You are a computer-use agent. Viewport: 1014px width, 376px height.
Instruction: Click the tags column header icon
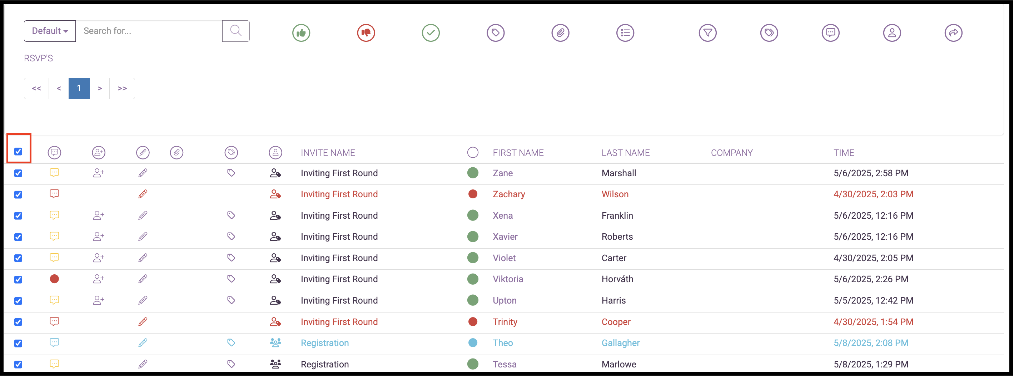(232, 152)
